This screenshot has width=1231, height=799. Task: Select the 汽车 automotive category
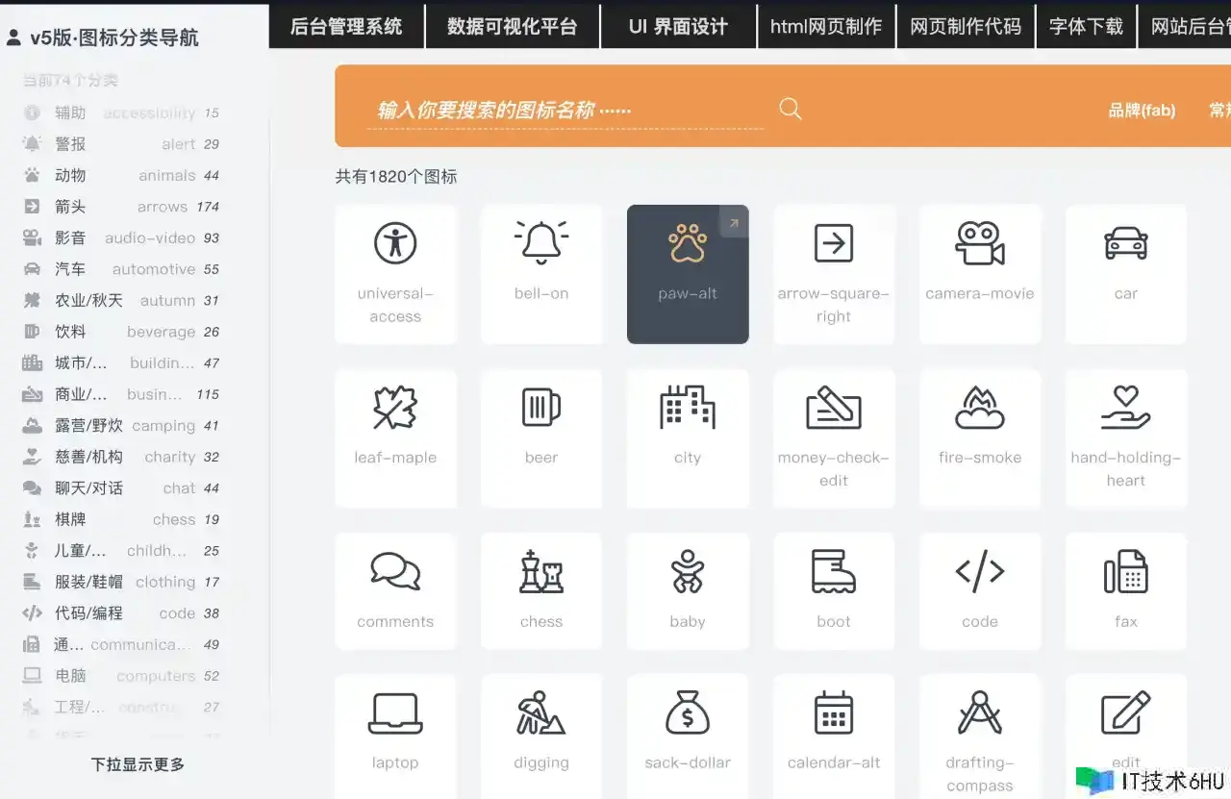(x=121, y=269)
